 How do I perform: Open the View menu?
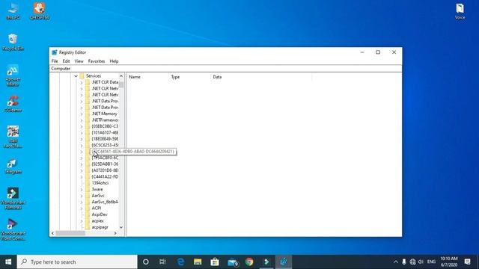[79, 61]
